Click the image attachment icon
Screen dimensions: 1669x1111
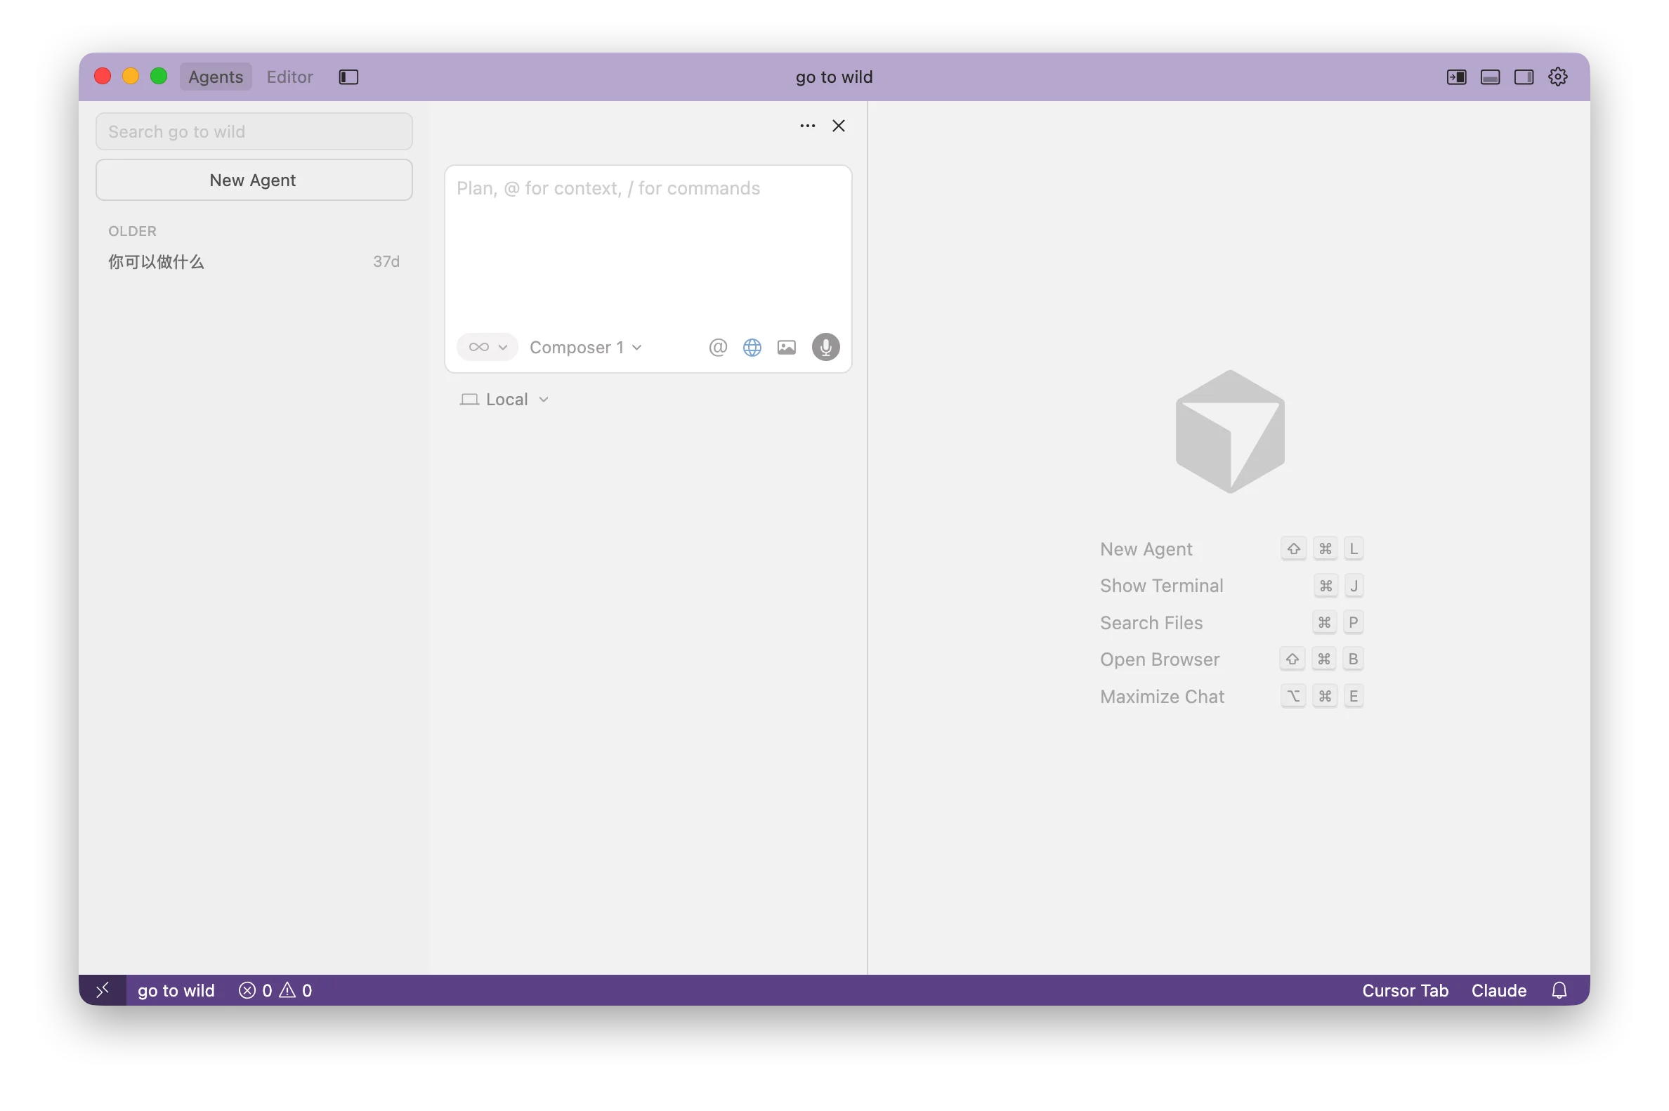click(786, 347)
